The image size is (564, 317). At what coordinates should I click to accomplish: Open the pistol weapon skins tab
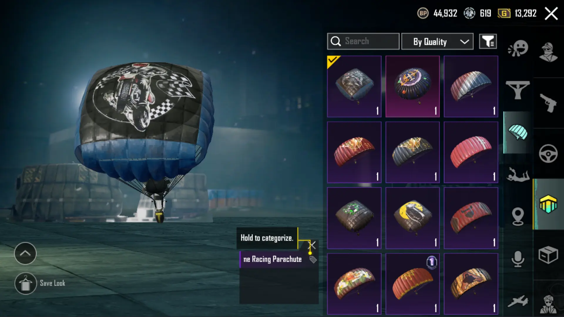point(548,103)
